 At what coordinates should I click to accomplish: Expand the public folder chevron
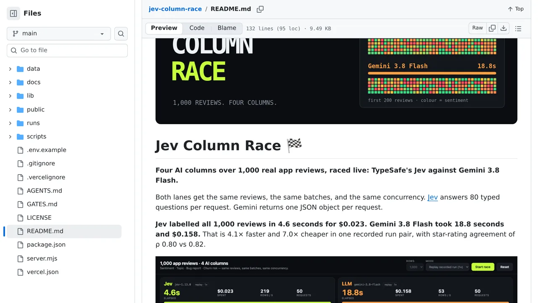[10, 109]
